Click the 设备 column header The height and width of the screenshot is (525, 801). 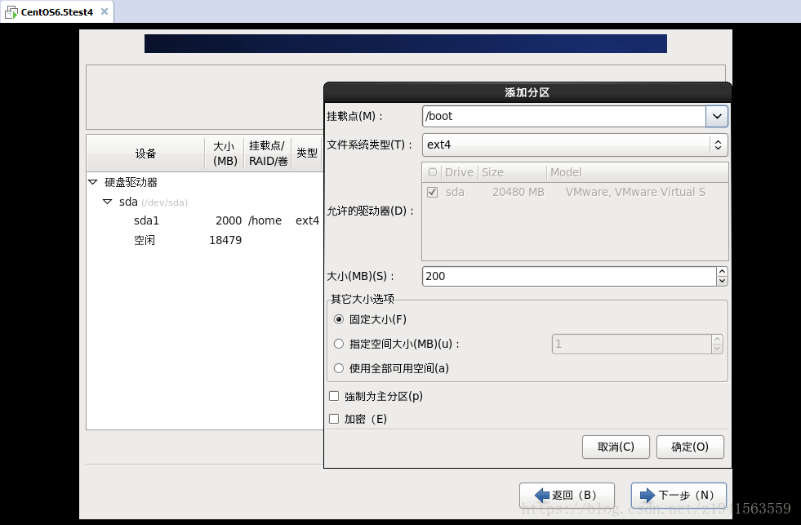[x=145, y=153]
